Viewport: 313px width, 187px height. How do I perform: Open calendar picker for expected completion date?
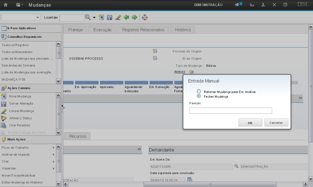tap(189, 179)
